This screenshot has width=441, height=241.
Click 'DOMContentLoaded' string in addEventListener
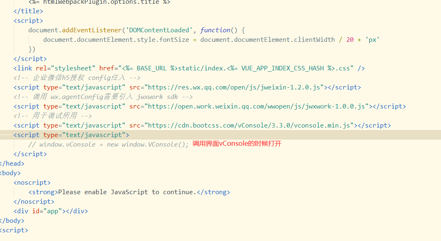[159, 30]
